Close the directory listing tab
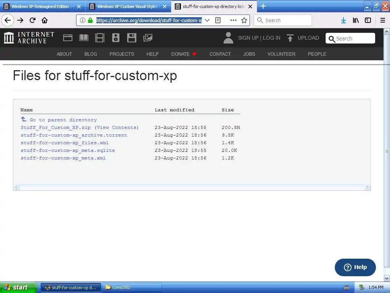The height and width of the screenshot is (293, 390). [x=250, y=6]
